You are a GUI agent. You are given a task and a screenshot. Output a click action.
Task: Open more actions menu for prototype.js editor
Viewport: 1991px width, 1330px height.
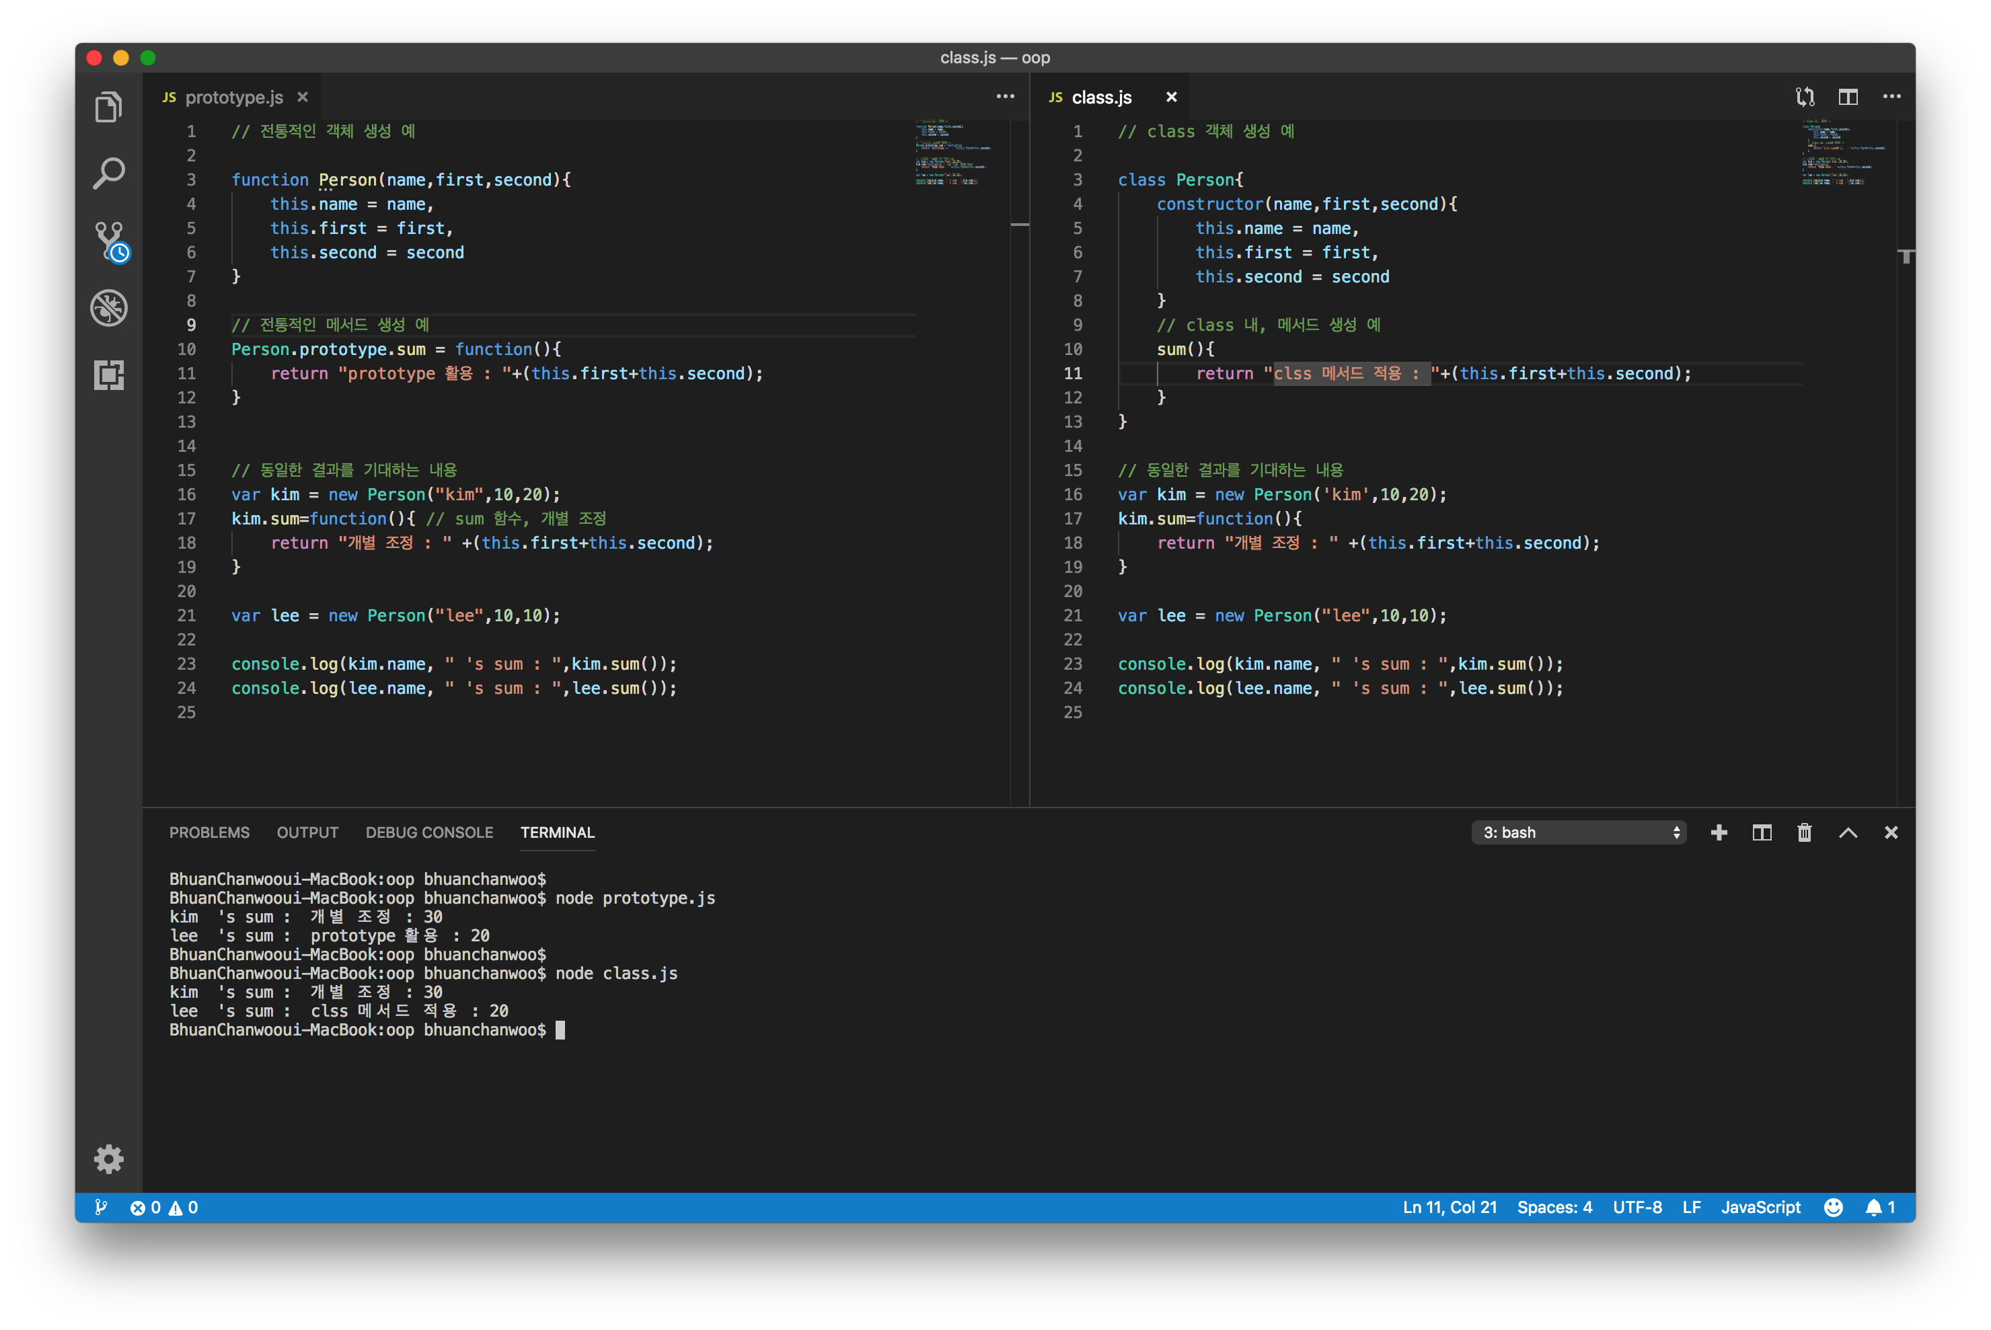point(1006,97)
